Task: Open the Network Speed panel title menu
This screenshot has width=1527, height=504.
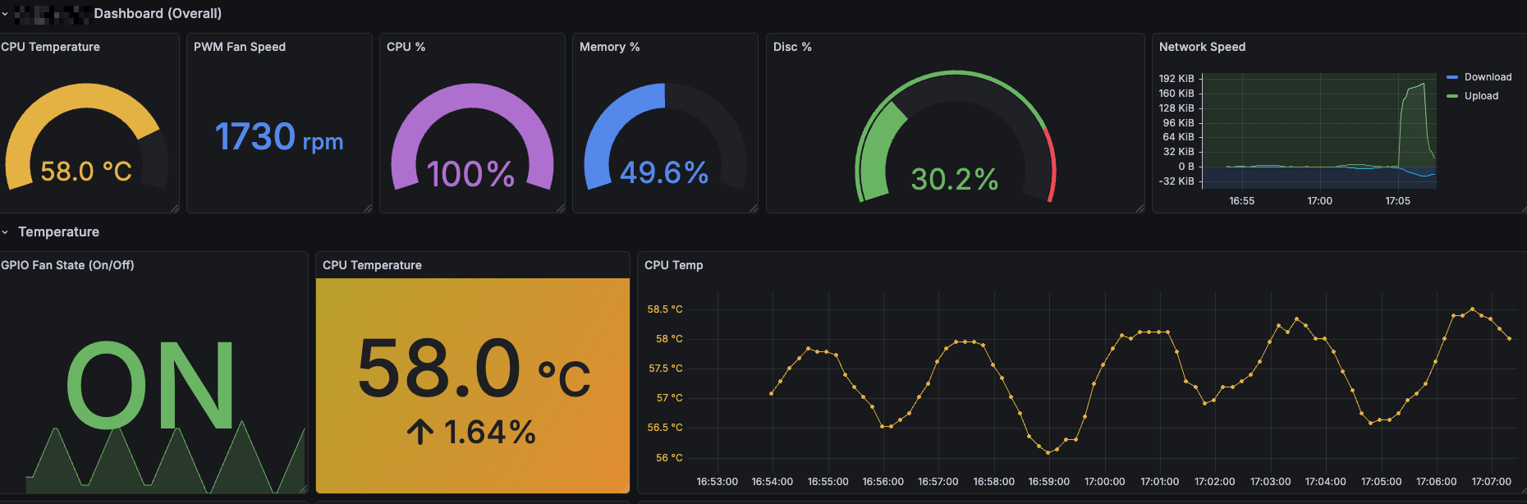Action: pyautogui.click(x=1202, y=47)
